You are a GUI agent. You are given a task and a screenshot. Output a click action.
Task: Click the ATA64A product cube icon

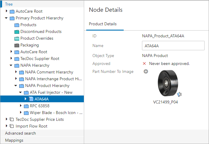pyautogui.click(x=31, y=99)
